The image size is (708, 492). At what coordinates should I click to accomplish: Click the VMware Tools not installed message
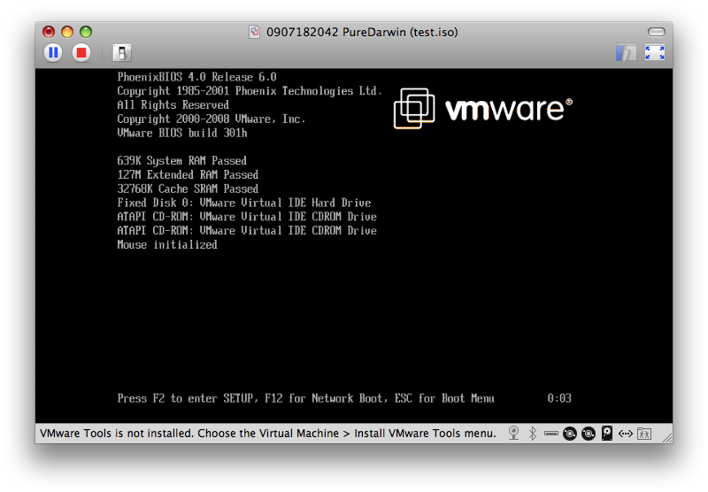click(x=268, y=434)
